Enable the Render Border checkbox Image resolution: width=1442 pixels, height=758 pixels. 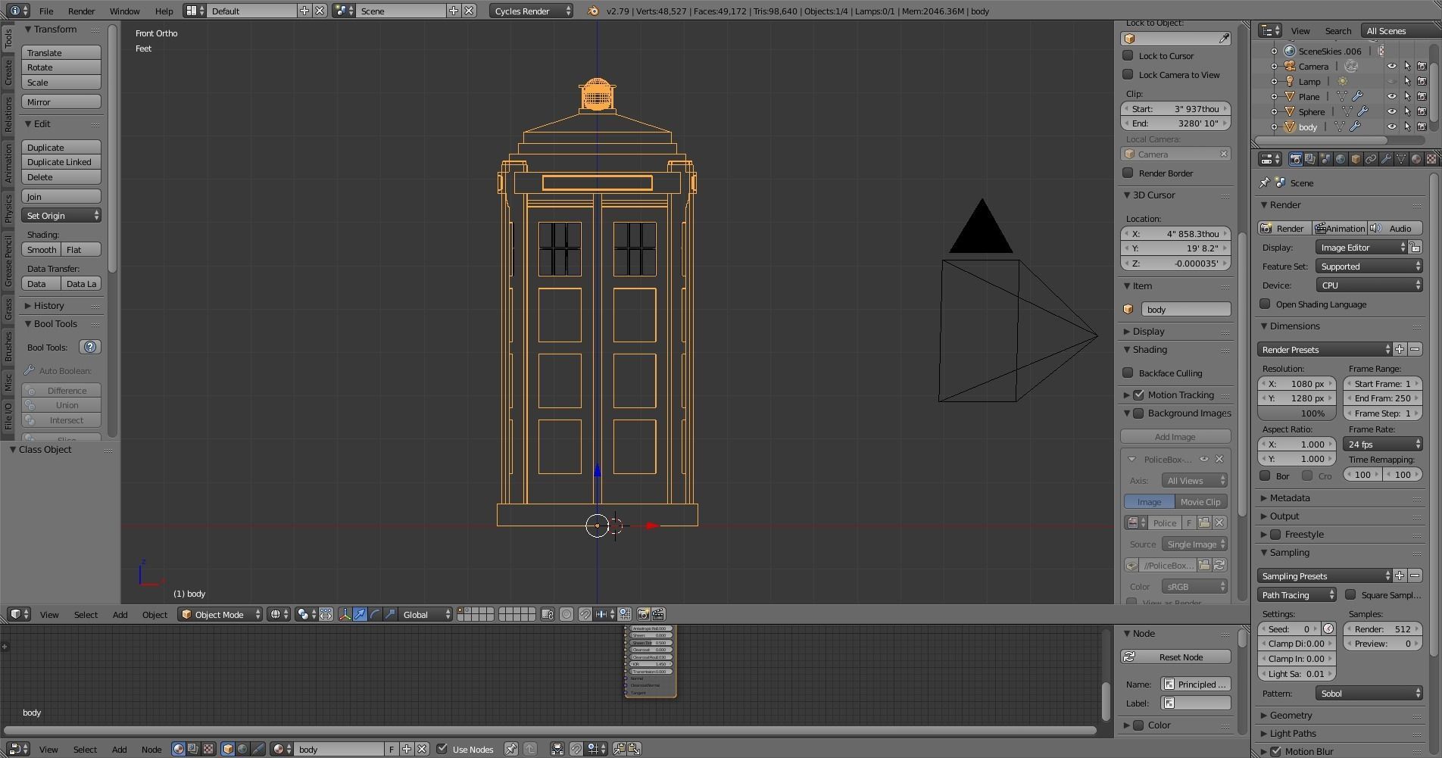click(x=1128, y=173)
